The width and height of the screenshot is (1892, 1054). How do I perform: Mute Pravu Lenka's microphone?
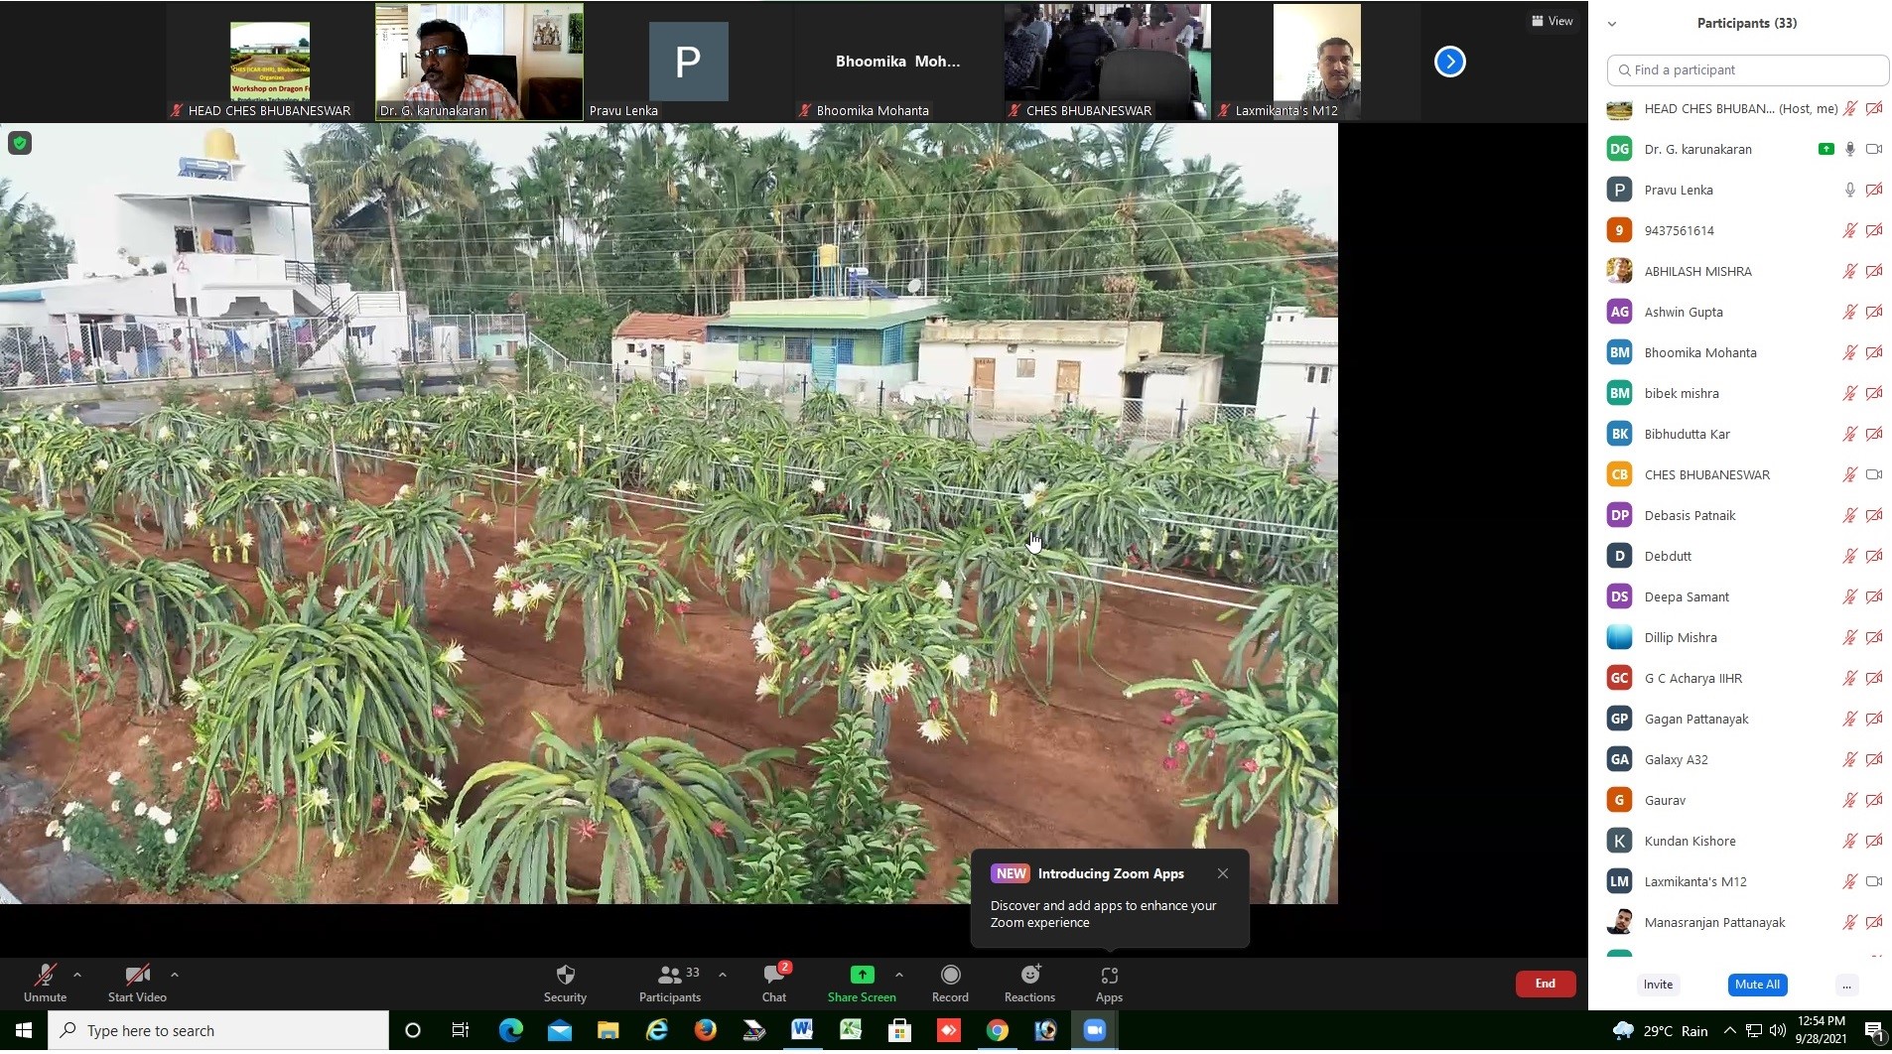(x=1850, y=190)
